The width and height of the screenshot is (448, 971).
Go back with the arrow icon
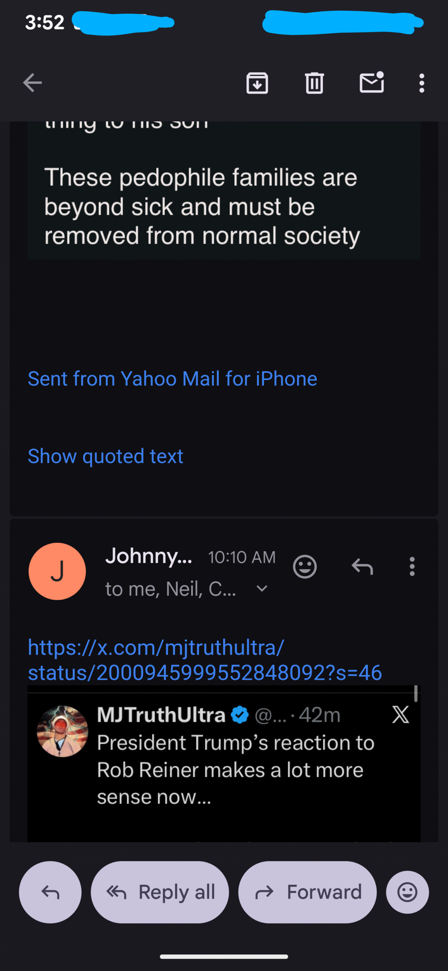33,83
